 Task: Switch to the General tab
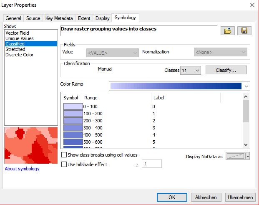(x=13, y=18)
